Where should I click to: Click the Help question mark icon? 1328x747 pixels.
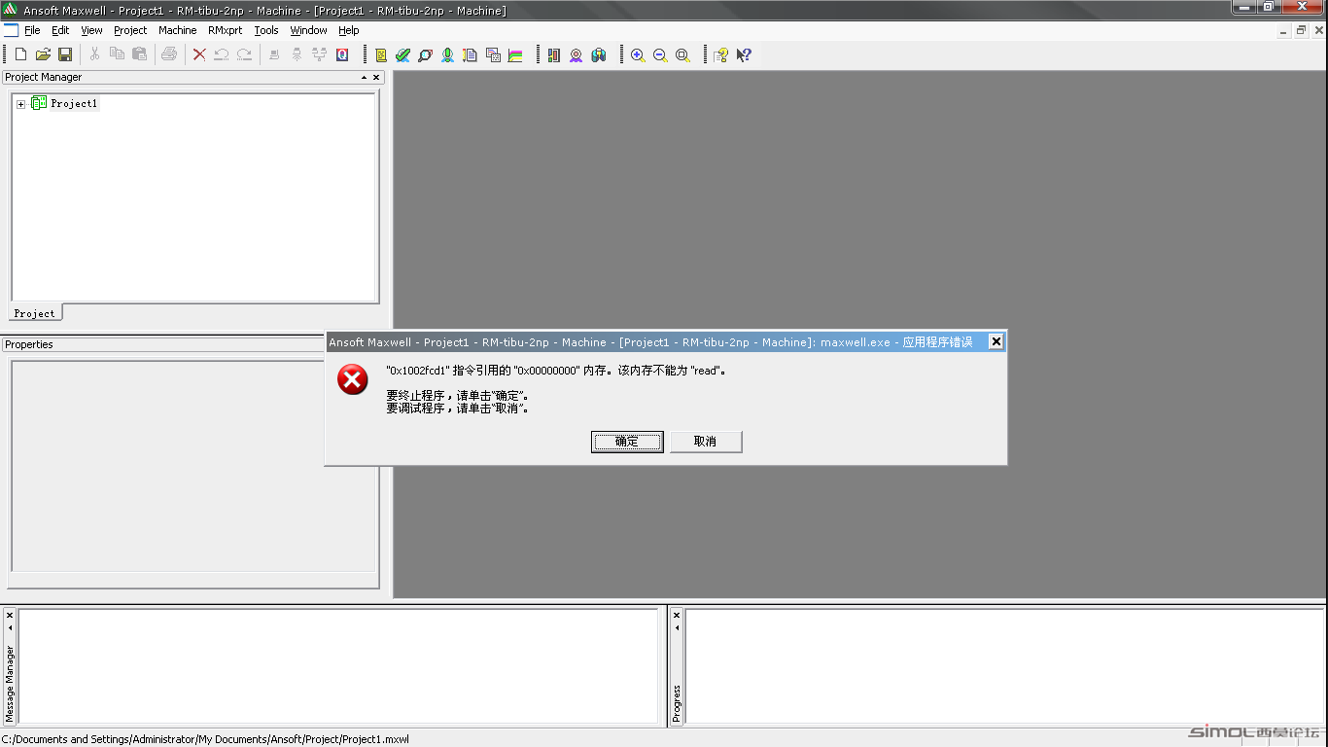[720, 55]
